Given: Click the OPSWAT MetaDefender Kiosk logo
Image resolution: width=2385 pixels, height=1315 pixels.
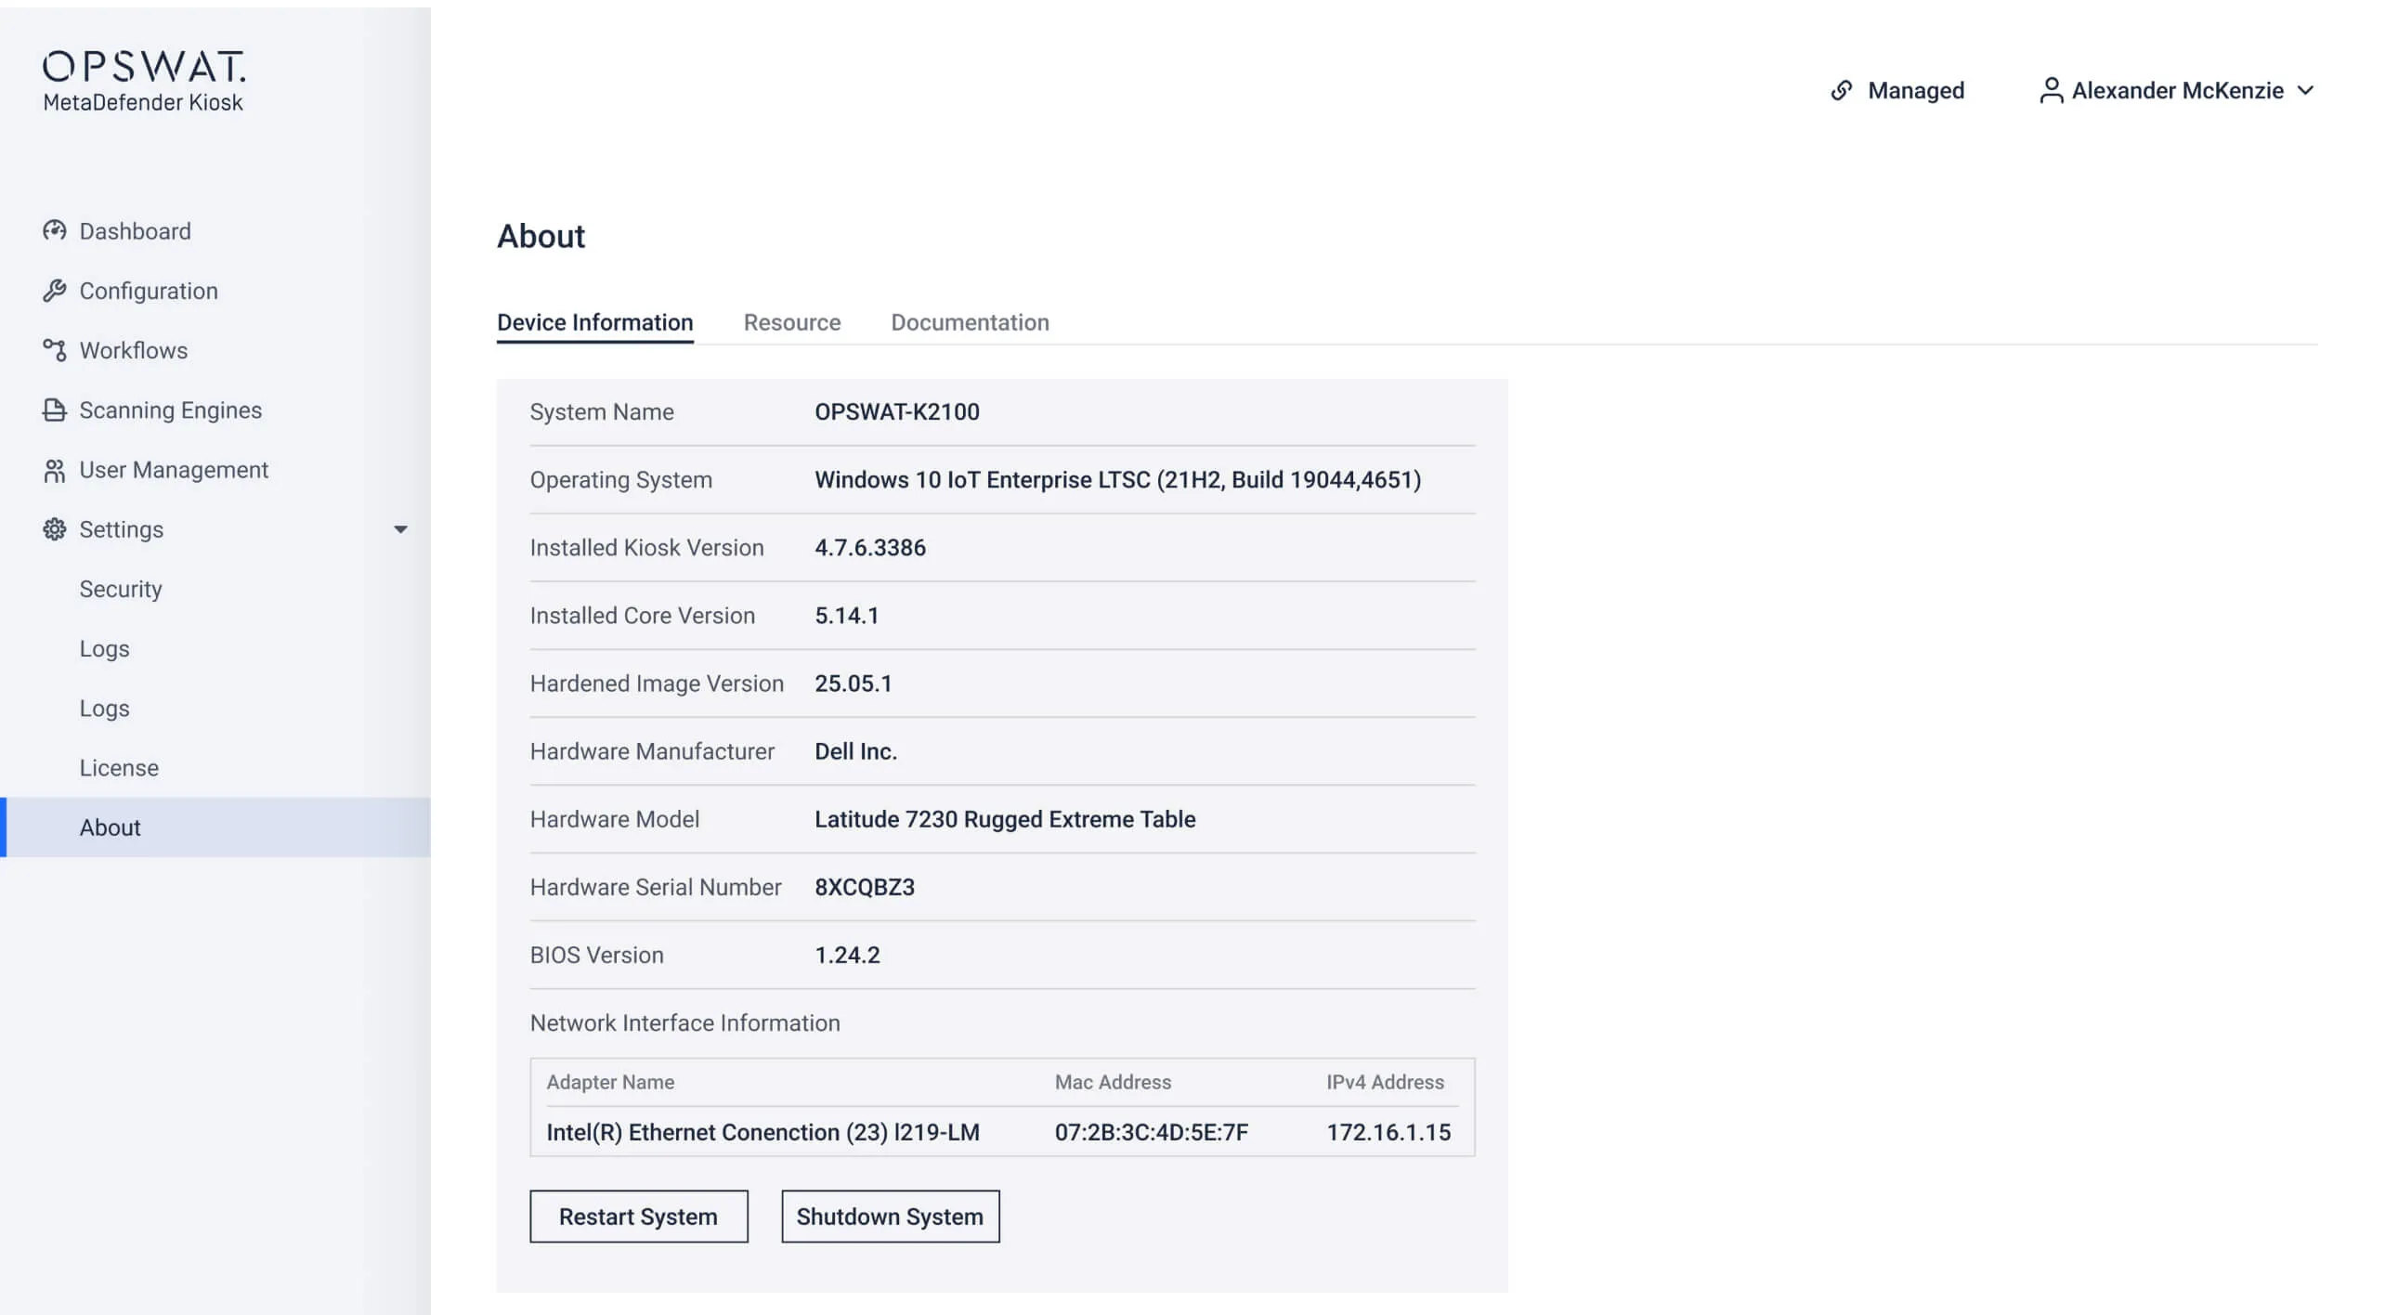Looking at the screenshot, I should tap(144, 79).
